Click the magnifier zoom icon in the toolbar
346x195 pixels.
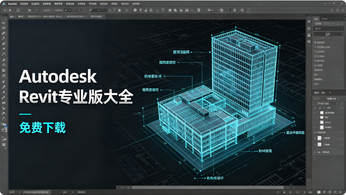[x=110, y=10]
